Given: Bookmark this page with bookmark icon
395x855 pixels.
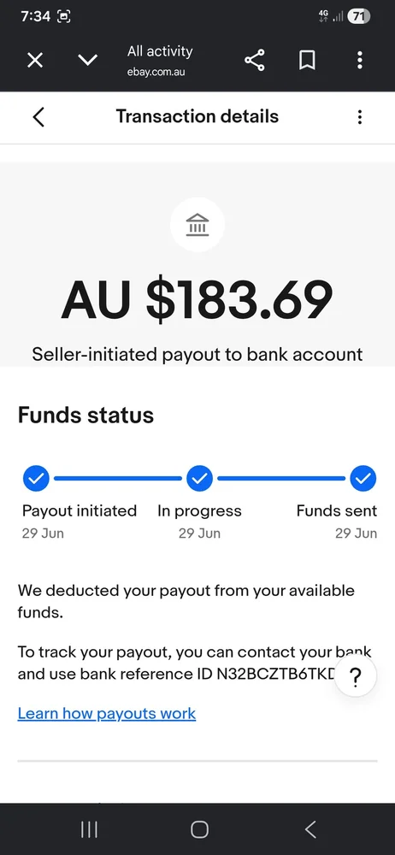Looking at the screenshot, I should 307,60.
